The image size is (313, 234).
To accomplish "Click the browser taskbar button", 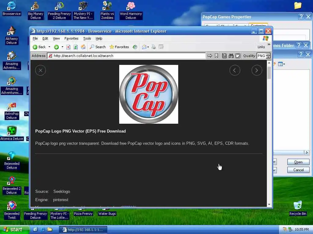I will 83,230.
